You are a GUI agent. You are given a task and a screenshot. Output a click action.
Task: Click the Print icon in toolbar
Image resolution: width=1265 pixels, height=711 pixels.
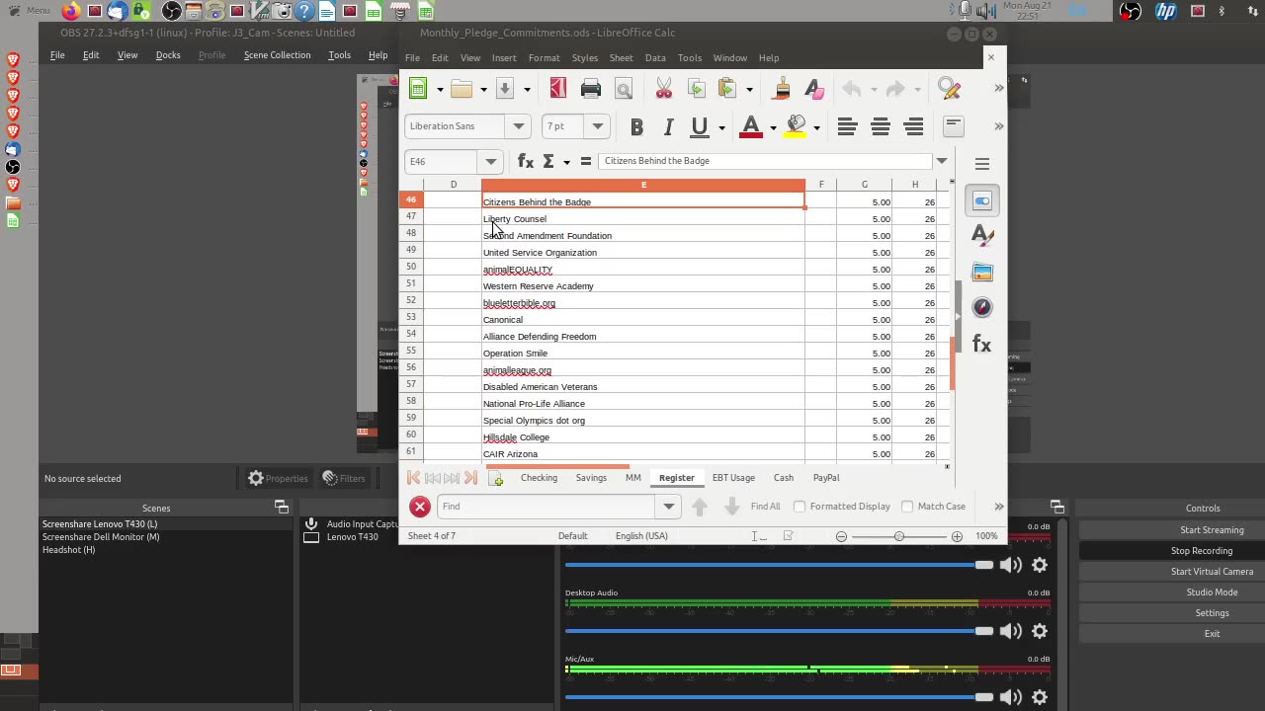[x=591, y=89]
